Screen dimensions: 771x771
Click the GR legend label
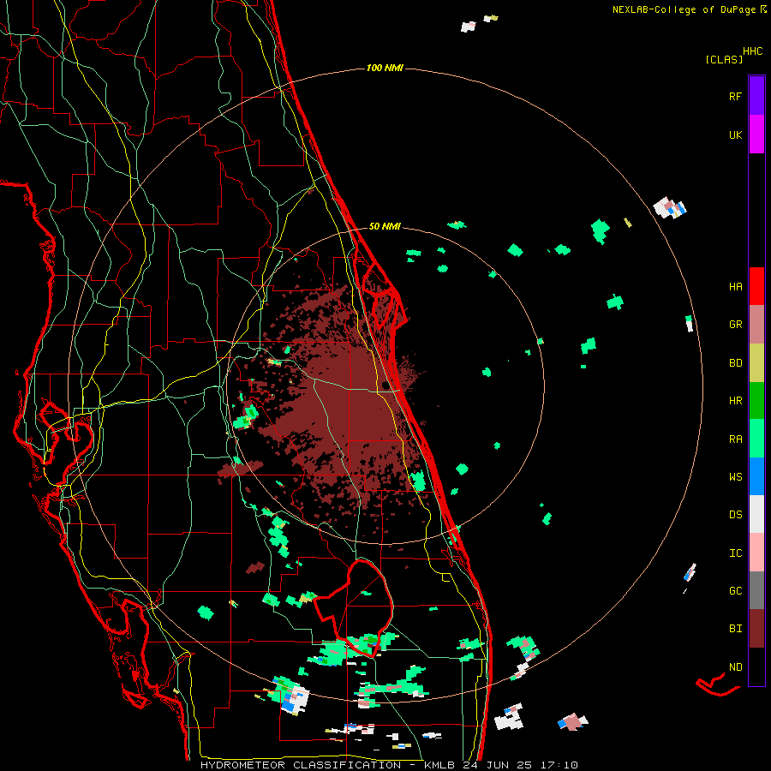coord(735,325)
